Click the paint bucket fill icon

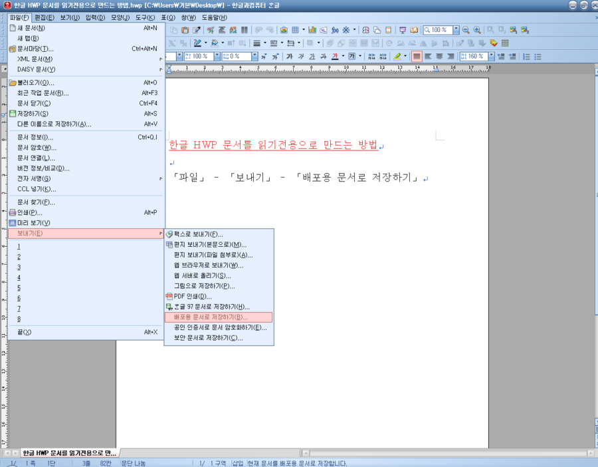[x=215, y=43]
